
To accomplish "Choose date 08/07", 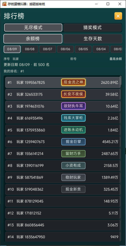I will coord(48,49).
